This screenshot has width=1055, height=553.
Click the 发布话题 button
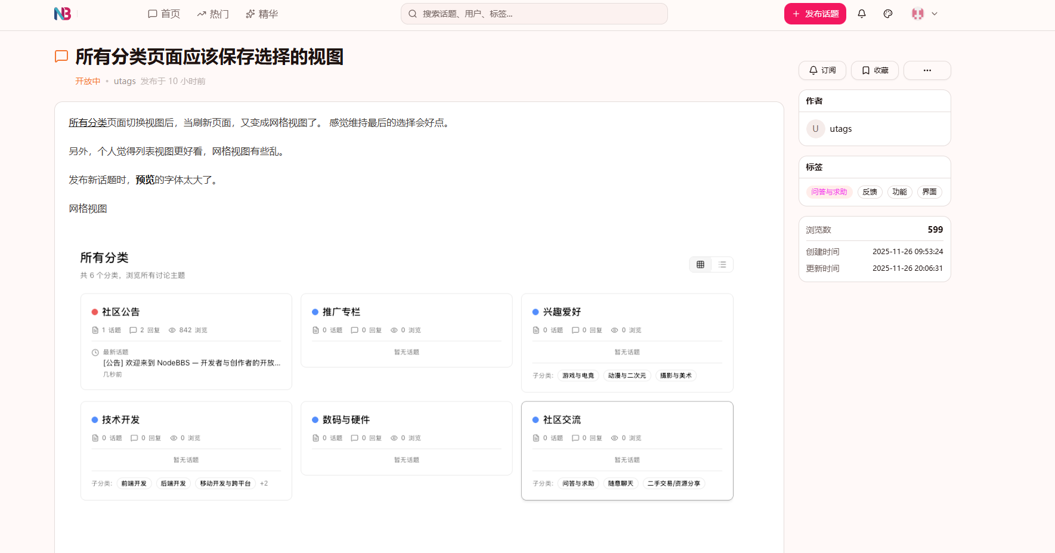[x=815, y=14]
